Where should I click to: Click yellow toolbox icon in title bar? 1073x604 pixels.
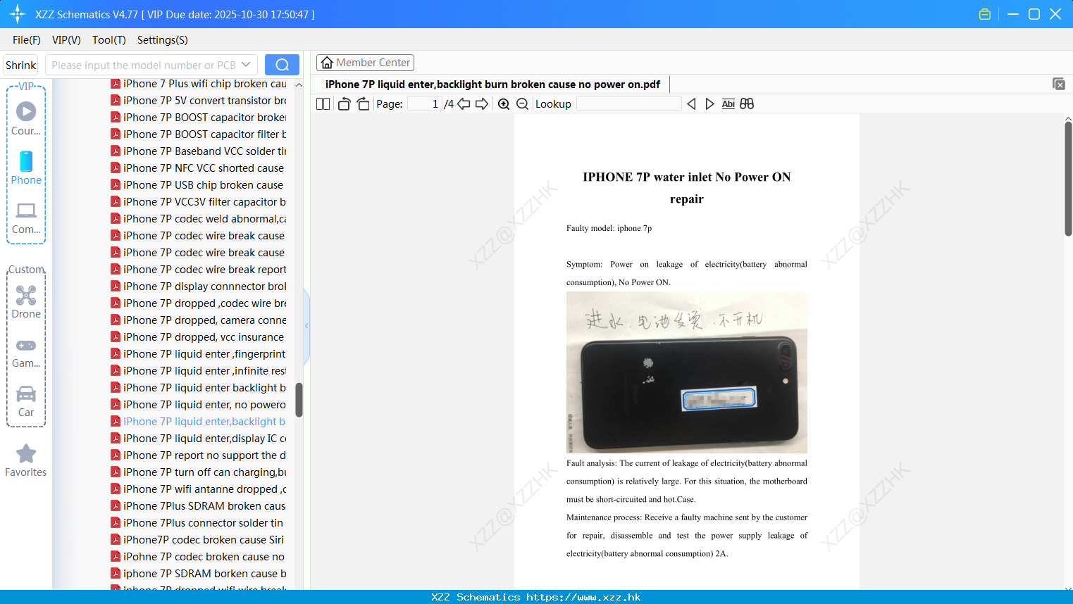[x=985, y=14]
